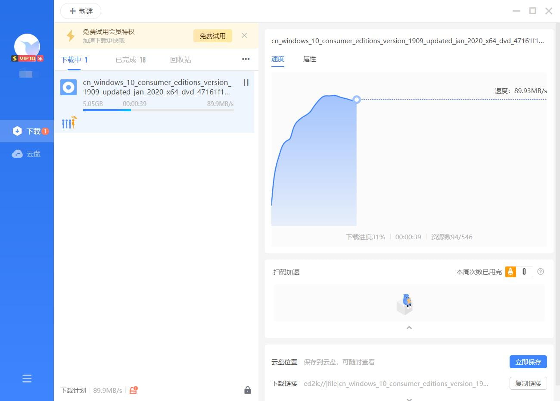Collapse the 扫码加速 panel chevron

(x=409, y=328)
